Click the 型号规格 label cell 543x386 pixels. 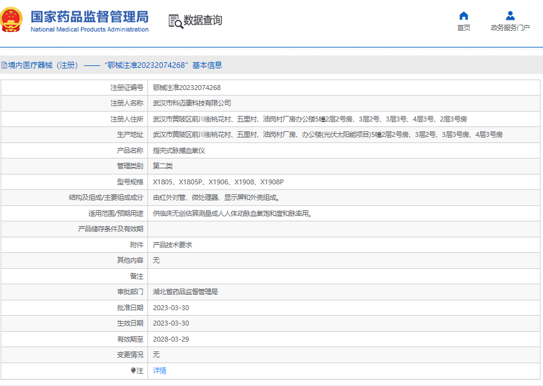click(75, 182)
